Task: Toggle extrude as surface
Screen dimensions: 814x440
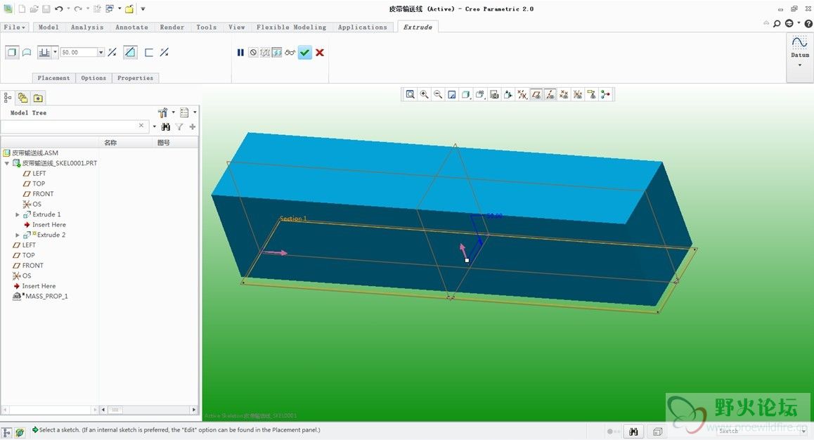Action: click(x=27, y=53)
